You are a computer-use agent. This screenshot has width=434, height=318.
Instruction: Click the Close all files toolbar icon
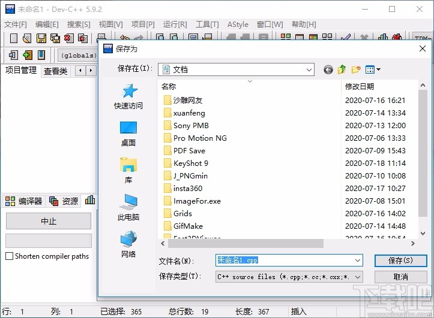pos(83,38)
